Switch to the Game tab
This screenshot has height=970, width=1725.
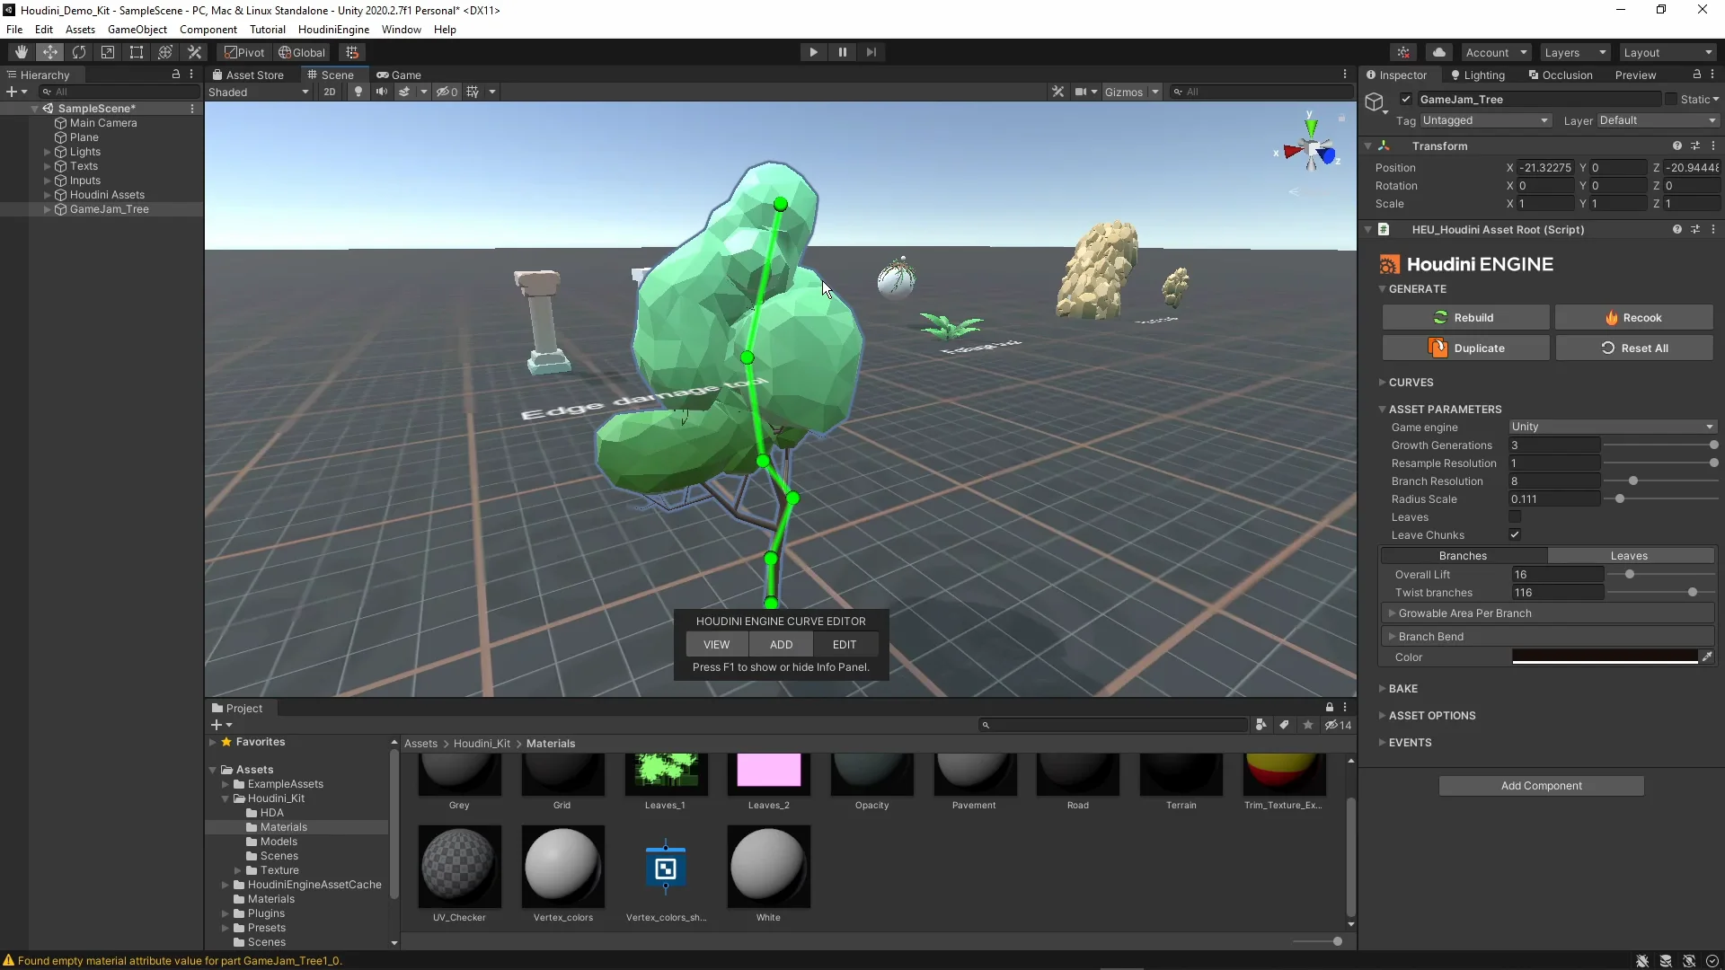click(x=399, y=75)
